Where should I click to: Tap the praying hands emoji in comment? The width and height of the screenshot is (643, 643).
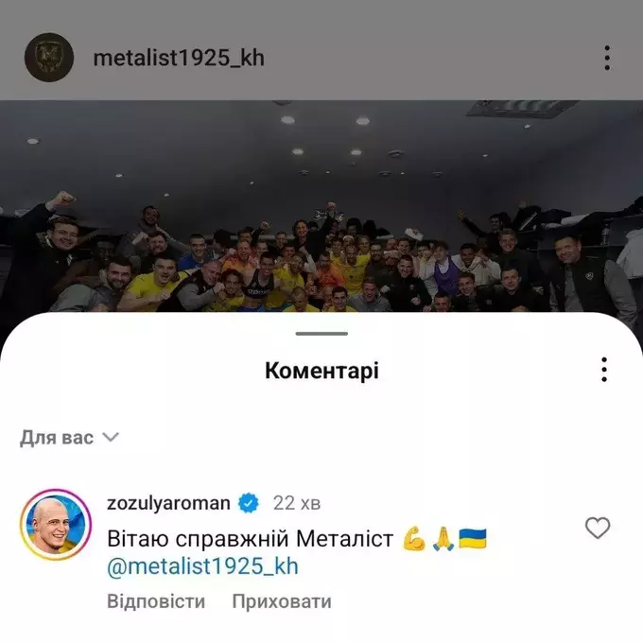(x=443, y=538)
